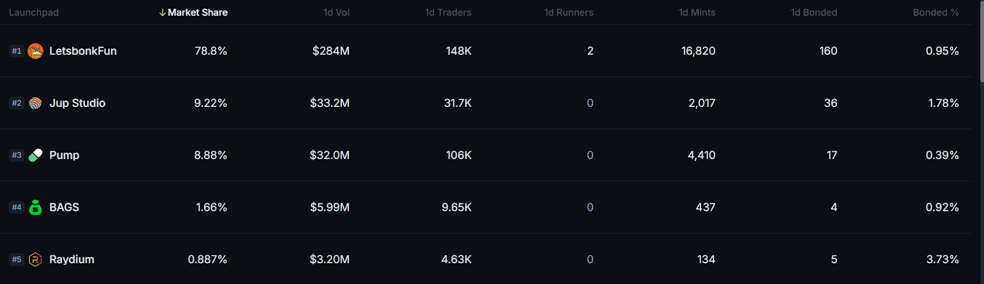Sort by the 1d Traders column header
The width and height of the screenshot is (984, 284).
[448, 12]
